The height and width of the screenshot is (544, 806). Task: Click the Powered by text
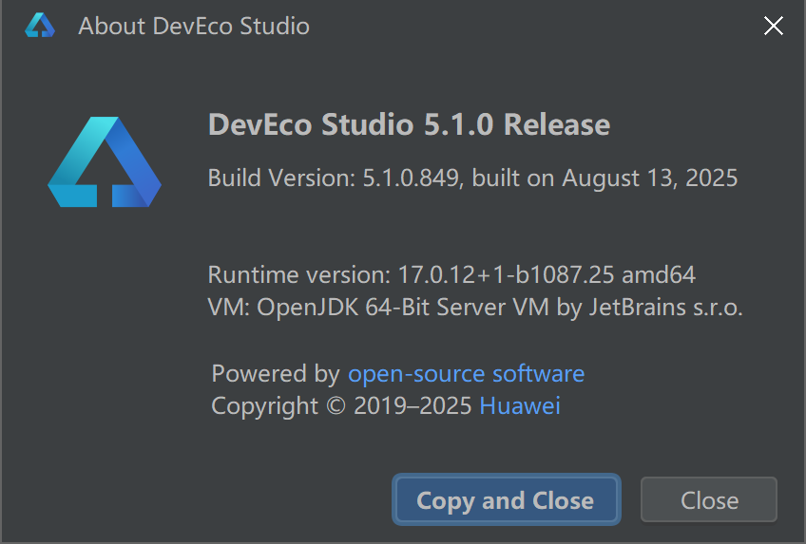pyautogui.click(x=276, y=373)
